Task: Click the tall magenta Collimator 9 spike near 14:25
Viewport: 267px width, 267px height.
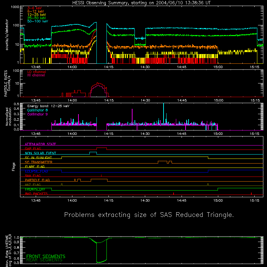Action: tap(132, 116)
